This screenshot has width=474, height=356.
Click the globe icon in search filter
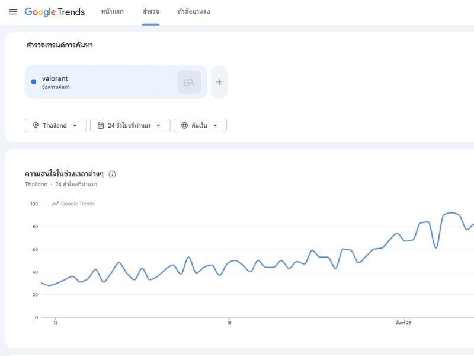(x=184, y=125)
